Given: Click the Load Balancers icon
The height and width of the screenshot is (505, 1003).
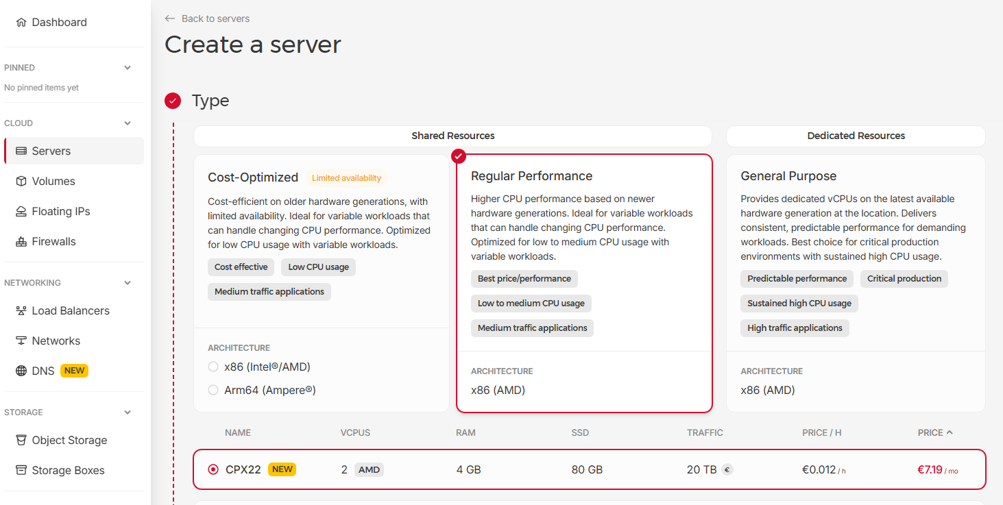Looking at the screenshot, I should pos(21,311).
